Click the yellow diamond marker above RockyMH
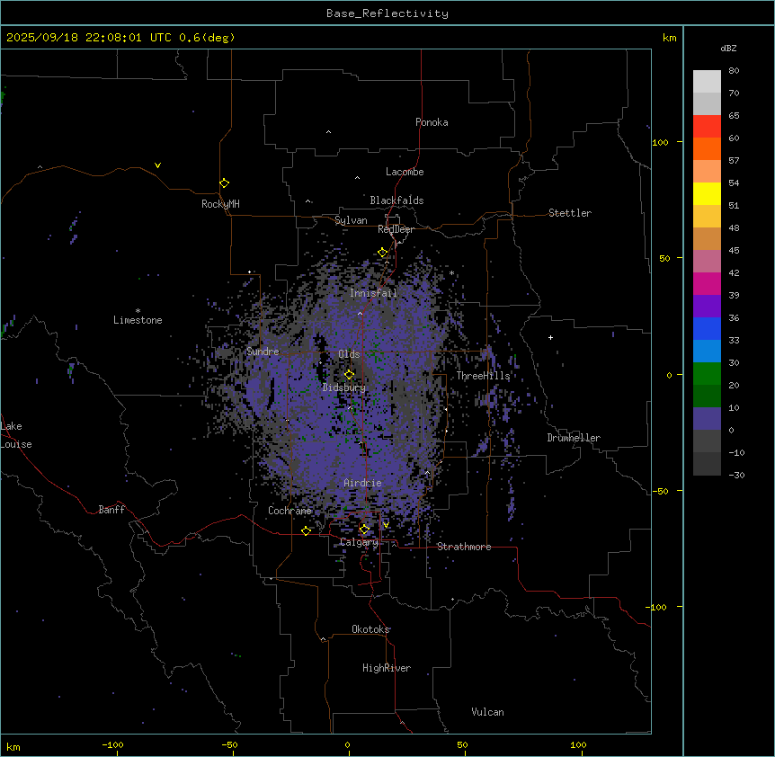Screen dimensions: 775x757 [x=224, y=183]
